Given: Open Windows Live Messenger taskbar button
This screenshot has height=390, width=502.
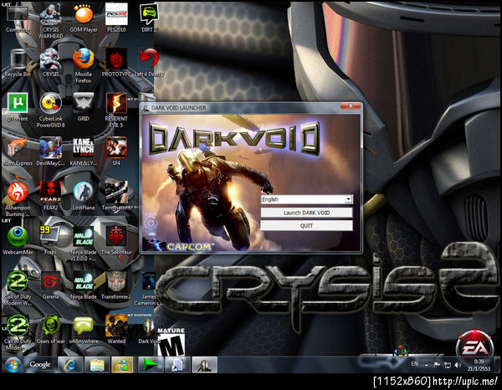Looking at the screenshot, I should [122, 365].
